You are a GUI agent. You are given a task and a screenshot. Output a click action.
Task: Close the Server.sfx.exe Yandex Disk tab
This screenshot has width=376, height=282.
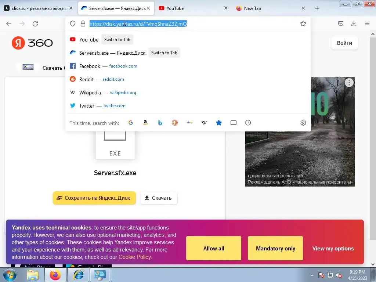[x=148, y=8]
